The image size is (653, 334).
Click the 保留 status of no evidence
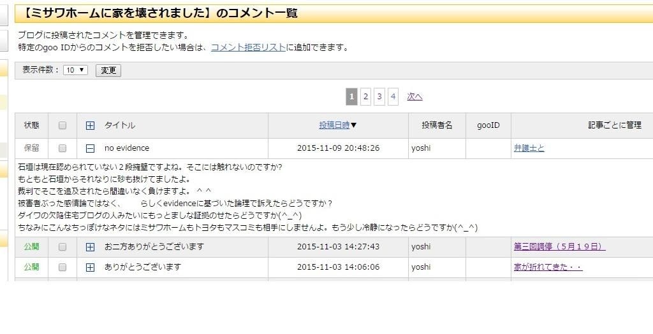[x=32, y=148]
